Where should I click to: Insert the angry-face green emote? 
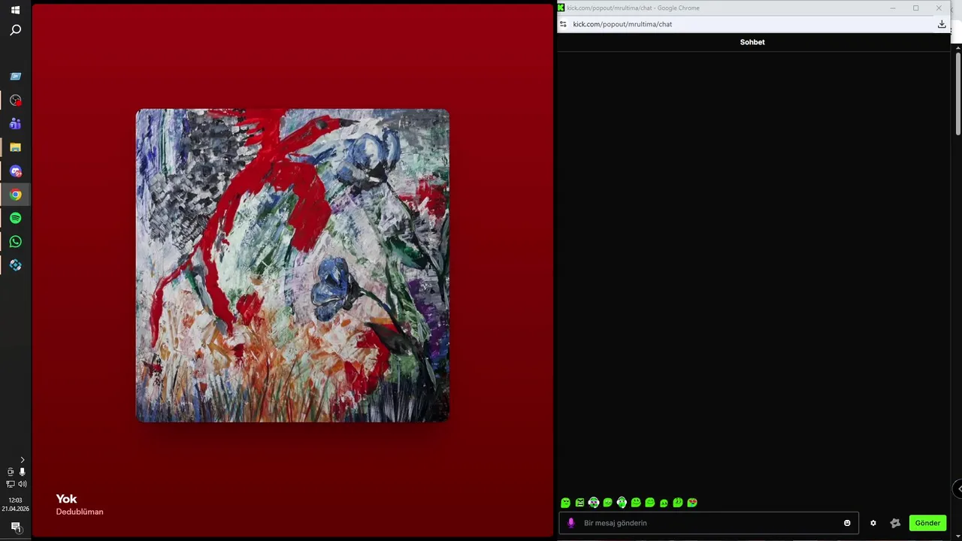click(579, 503)
